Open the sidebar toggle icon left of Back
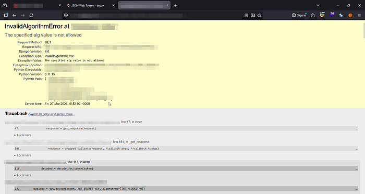The width and height of the screenshot is (365, 194). (6, 15)
